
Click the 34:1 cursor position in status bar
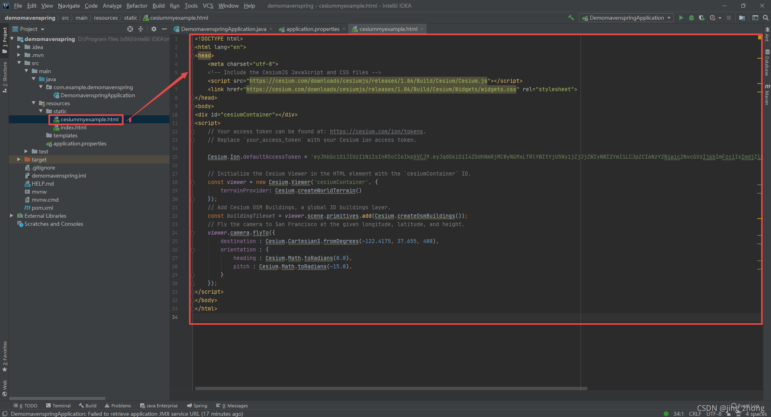click(x=679, y=414)
